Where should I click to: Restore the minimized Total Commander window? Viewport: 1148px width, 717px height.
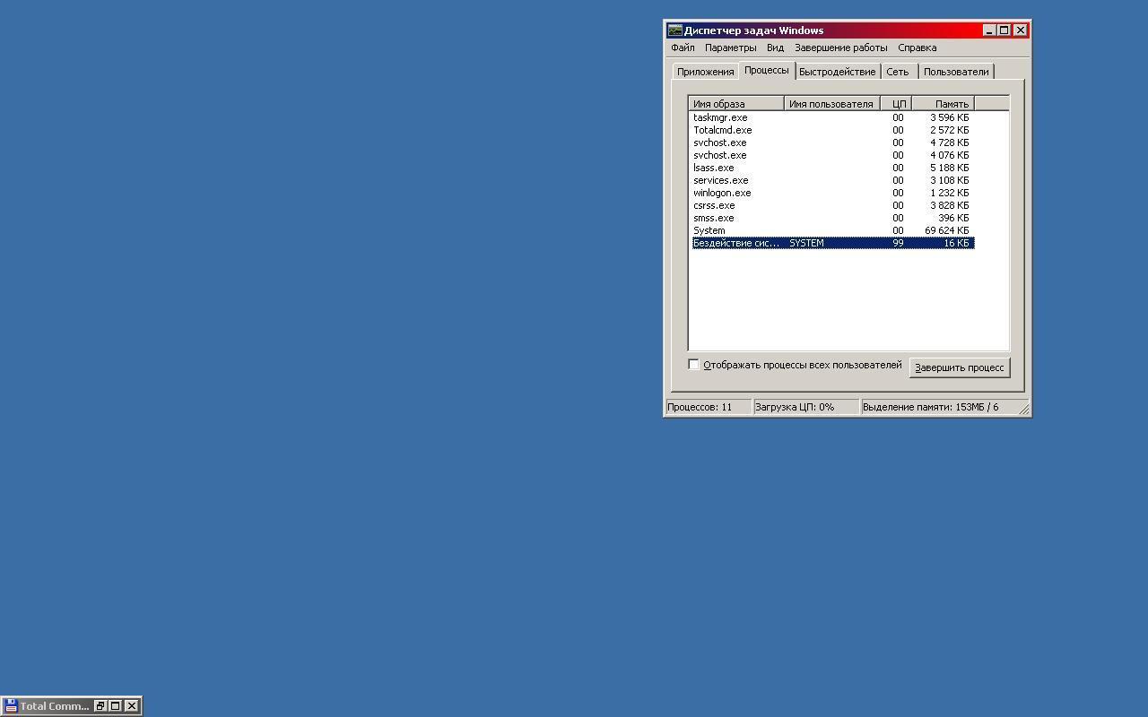(x=100, y=706)
